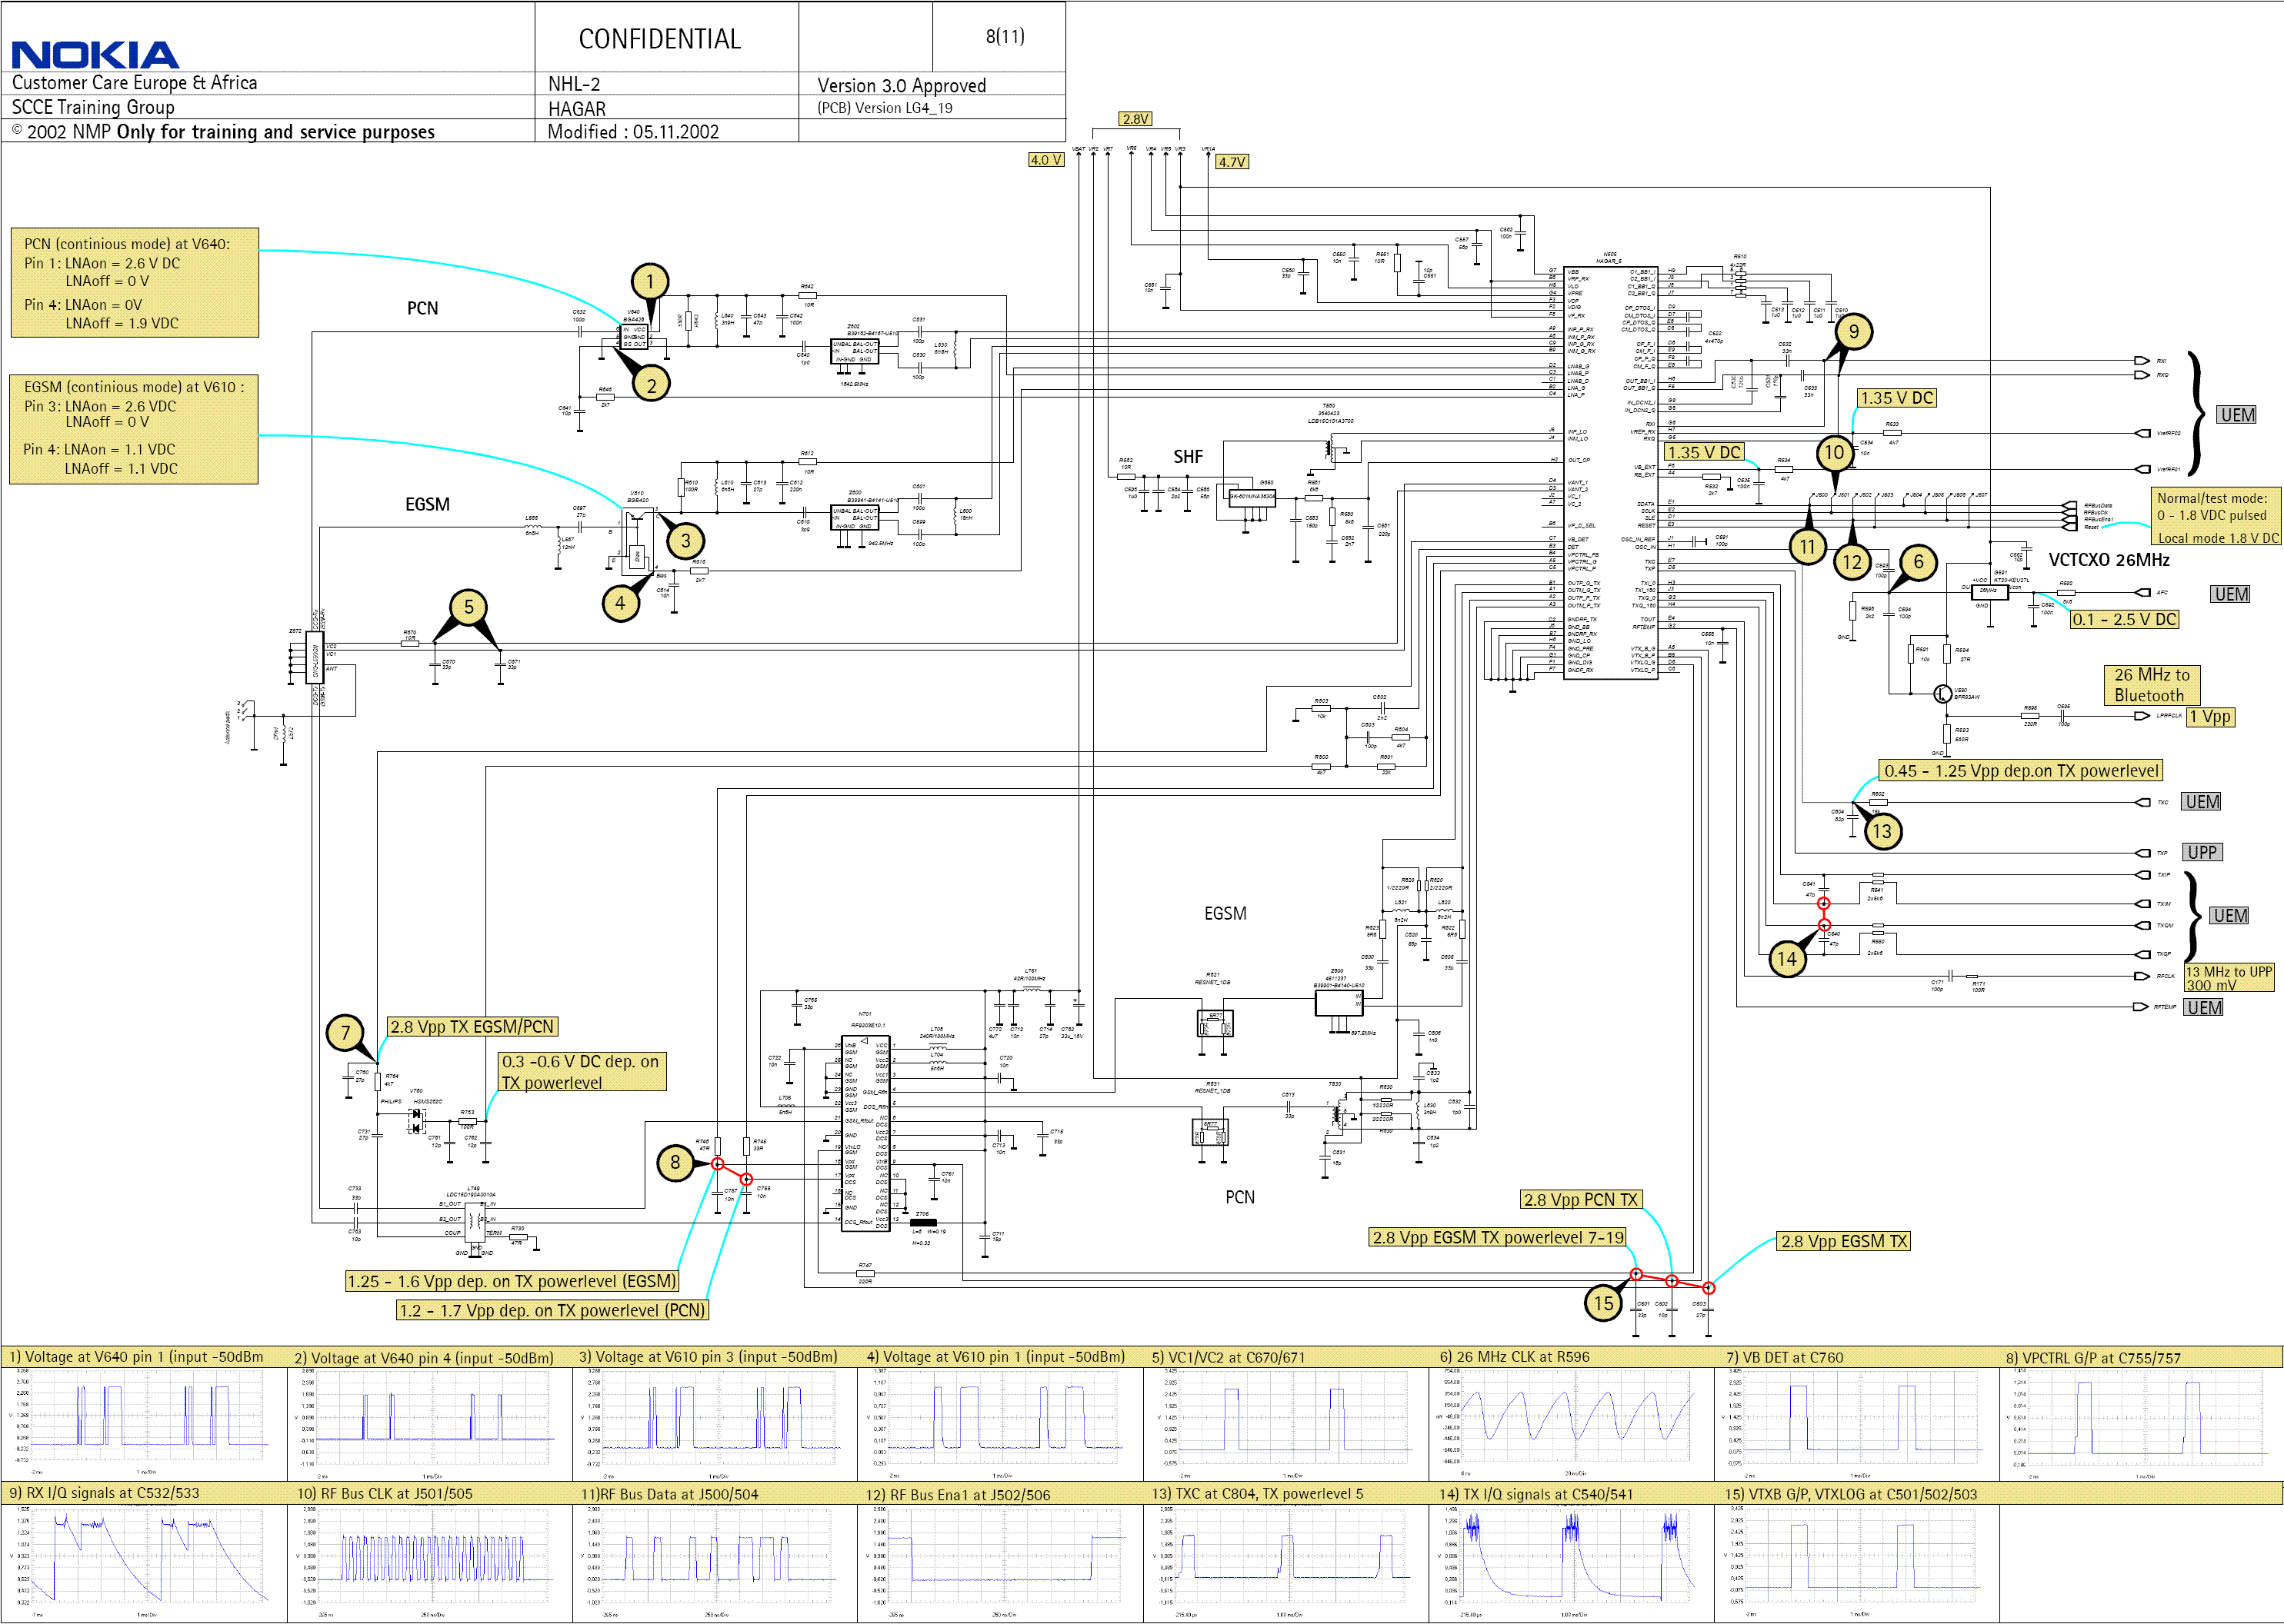
Task: Click the EGSM continuous mode V610 note box
Action: 134,428
